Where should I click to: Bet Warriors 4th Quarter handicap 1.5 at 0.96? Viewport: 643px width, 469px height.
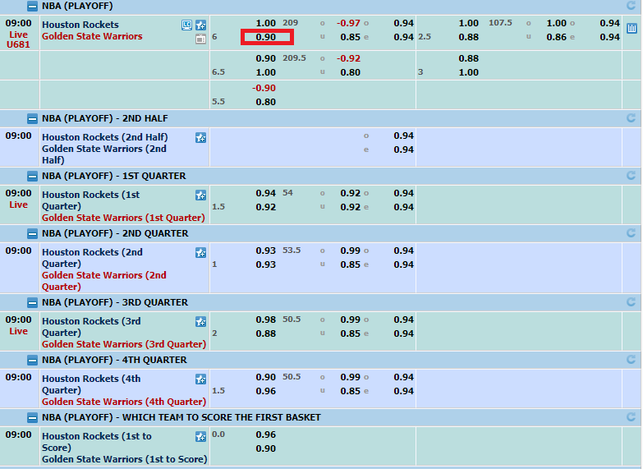266,391
